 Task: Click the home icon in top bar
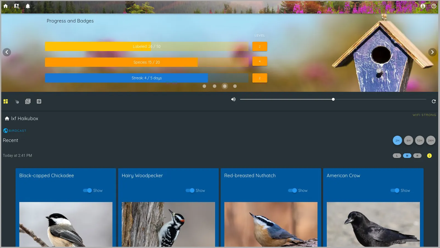6,6
